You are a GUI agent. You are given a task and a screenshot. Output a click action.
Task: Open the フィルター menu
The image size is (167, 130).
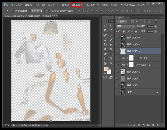pyautogui.click(x=93, y=5)
